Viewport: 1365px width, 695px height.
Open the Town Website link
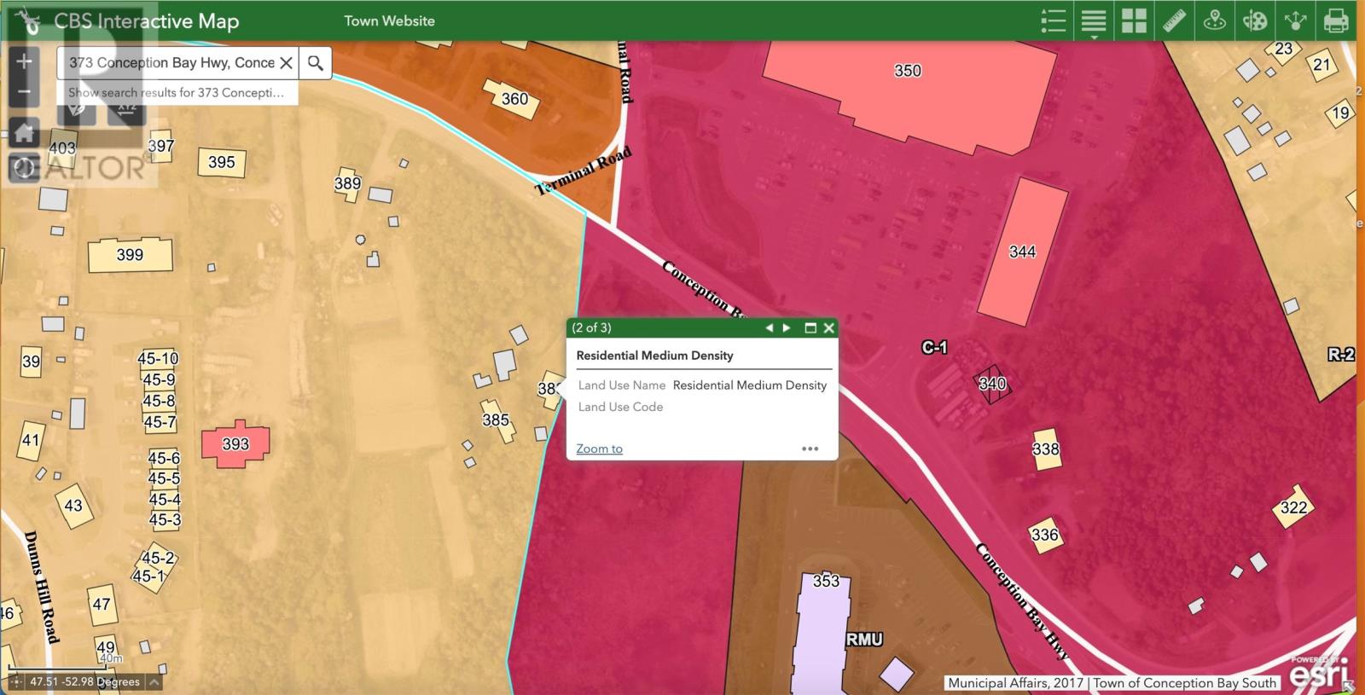click(x=389, y=20)
